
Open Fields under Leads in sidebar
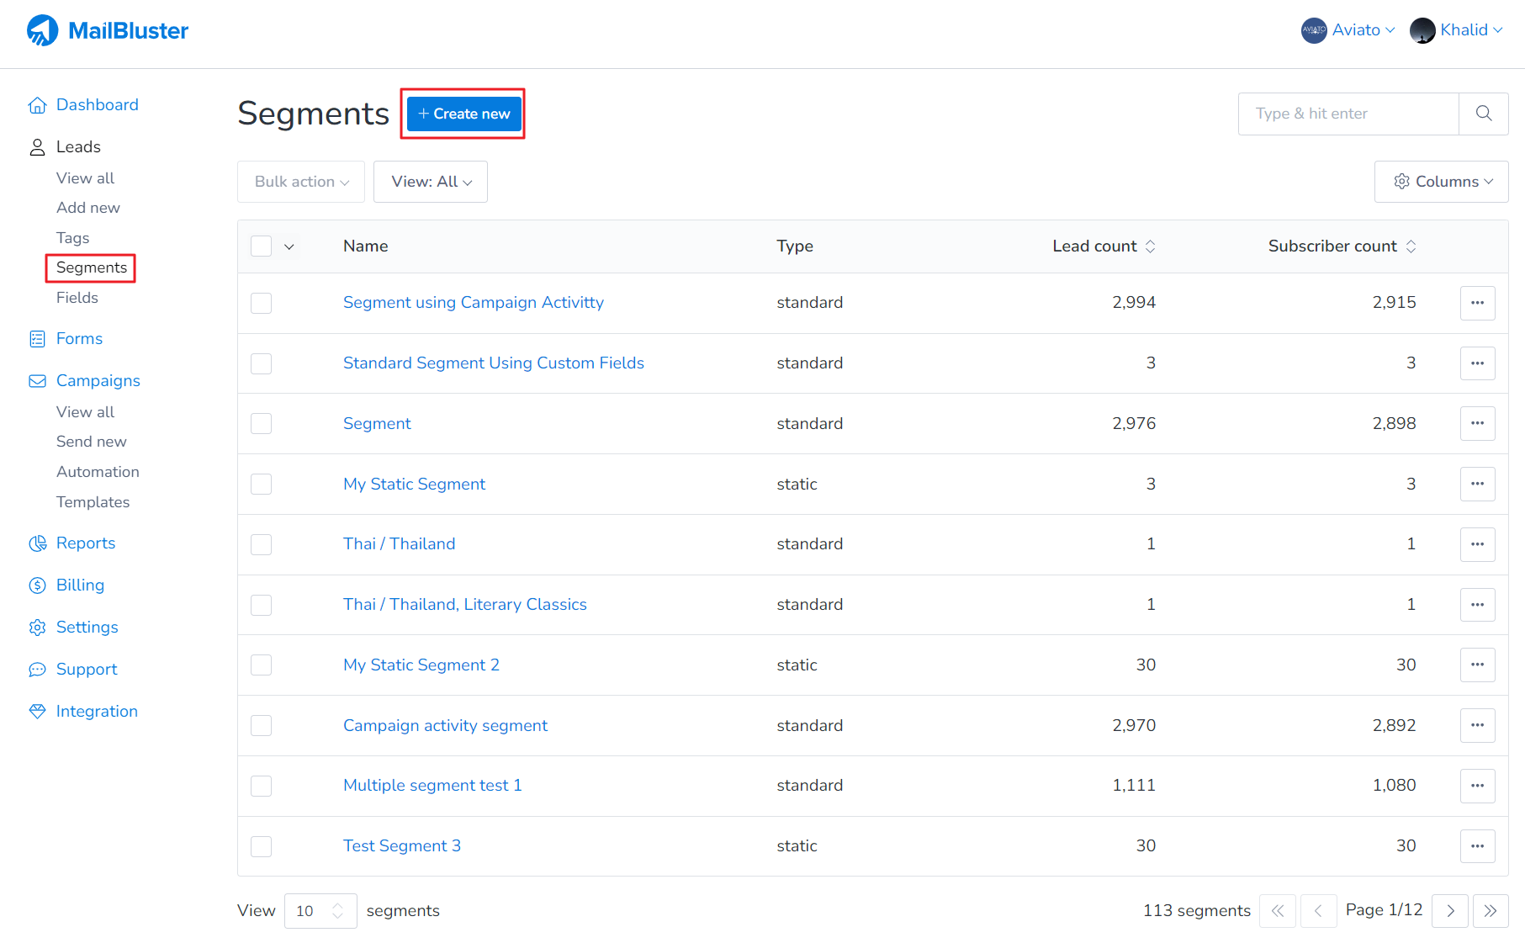tap(77, 298)
